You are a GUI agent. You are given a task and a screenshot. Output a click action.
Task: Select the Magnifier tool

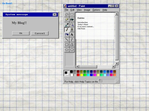pyautogui.click(x=72, y=25)
